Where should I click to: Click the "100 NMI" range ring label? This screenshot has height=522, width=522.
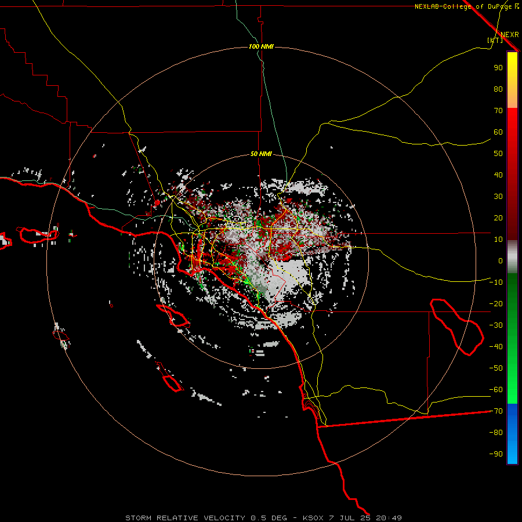261,46
